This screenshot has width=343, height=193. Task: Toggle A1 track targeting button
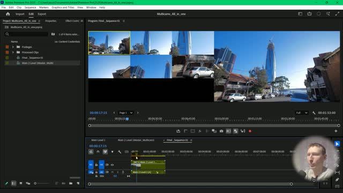101,172
